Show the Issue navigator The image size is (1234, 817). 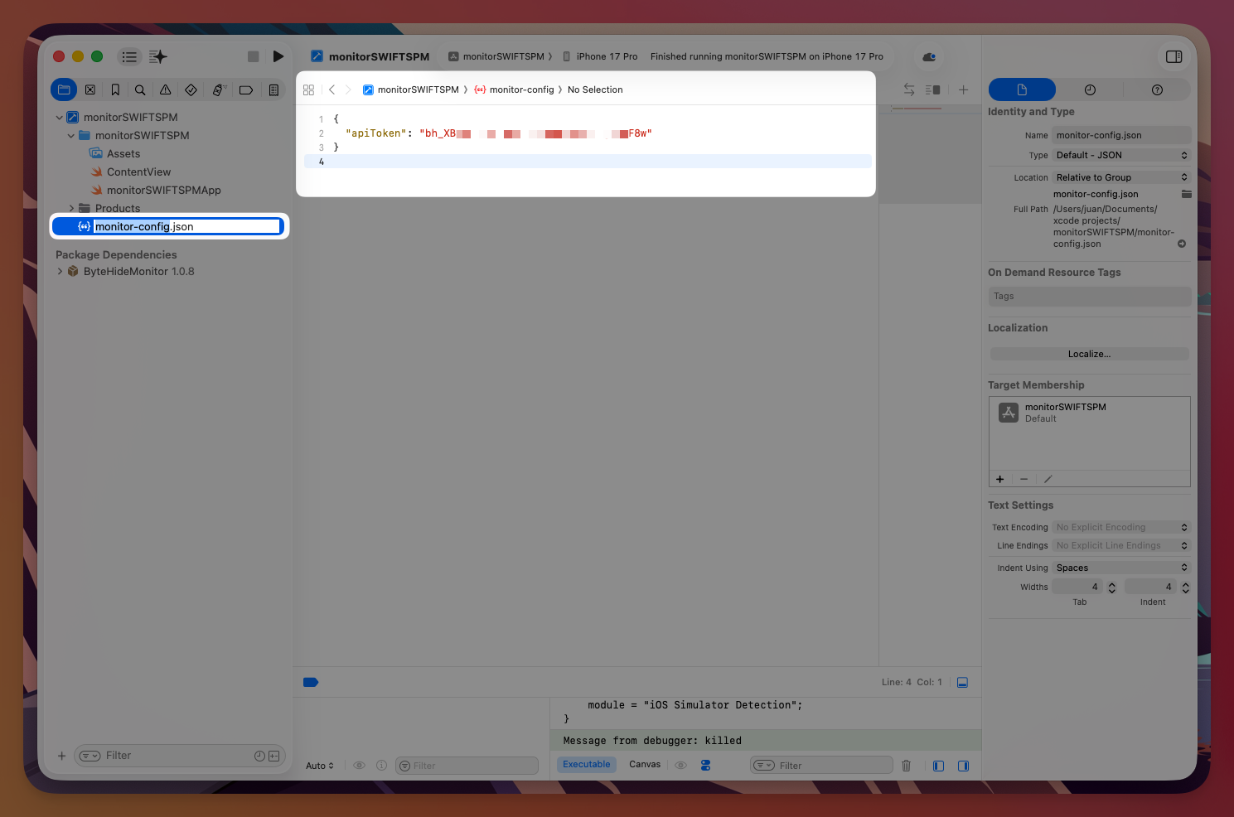click(165, 89)
